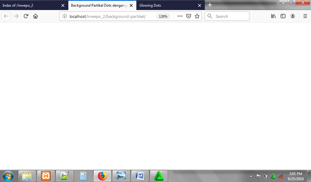The image size is (311, 182).
Task: Open the network status tray icon
Action: click(280, 176)
